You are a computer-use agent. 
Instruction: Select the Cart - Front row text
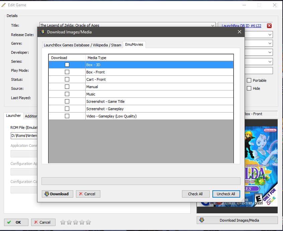pos(96,79)
